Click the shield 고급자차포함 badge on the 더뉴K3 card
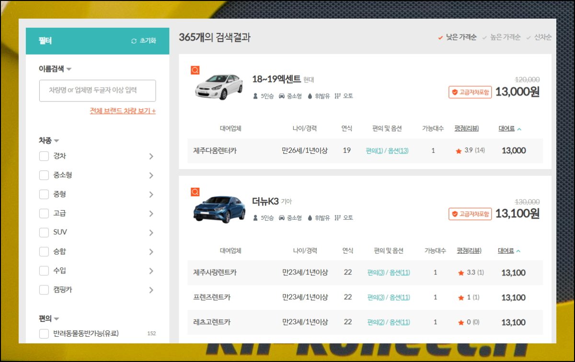 [470, 214]
